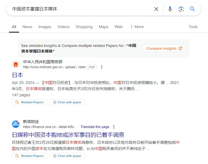Click the 环球网记者王欢 snippet text

tap(96, 145)
